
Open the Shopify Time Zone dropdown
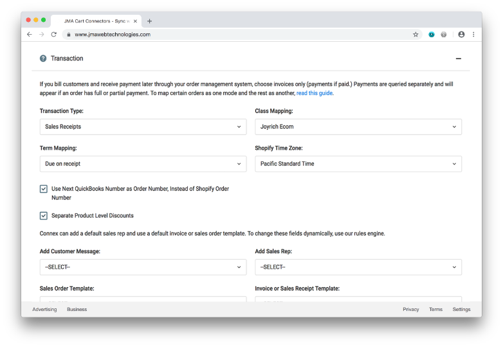click(x=358, y=164)
